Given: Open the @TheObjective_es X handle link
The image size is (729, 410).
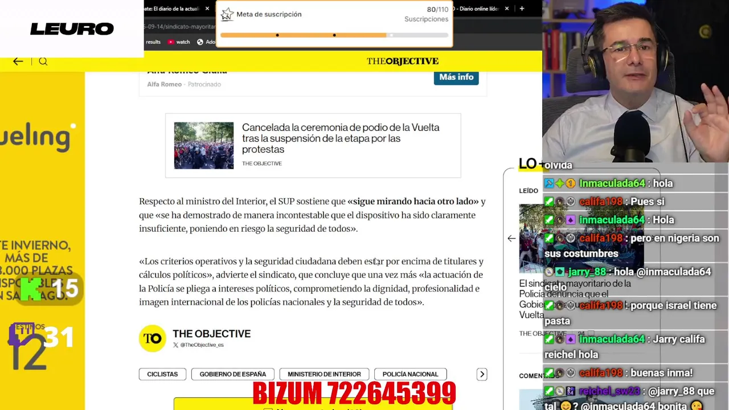Looking at the screenshot, I should click(198, 345).
